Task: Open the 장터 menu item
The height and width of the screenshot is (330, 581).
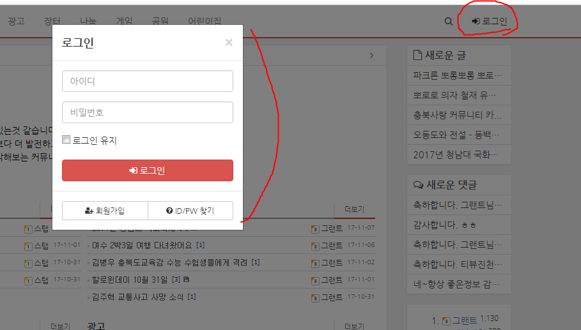Action: (x=52, y=21)
